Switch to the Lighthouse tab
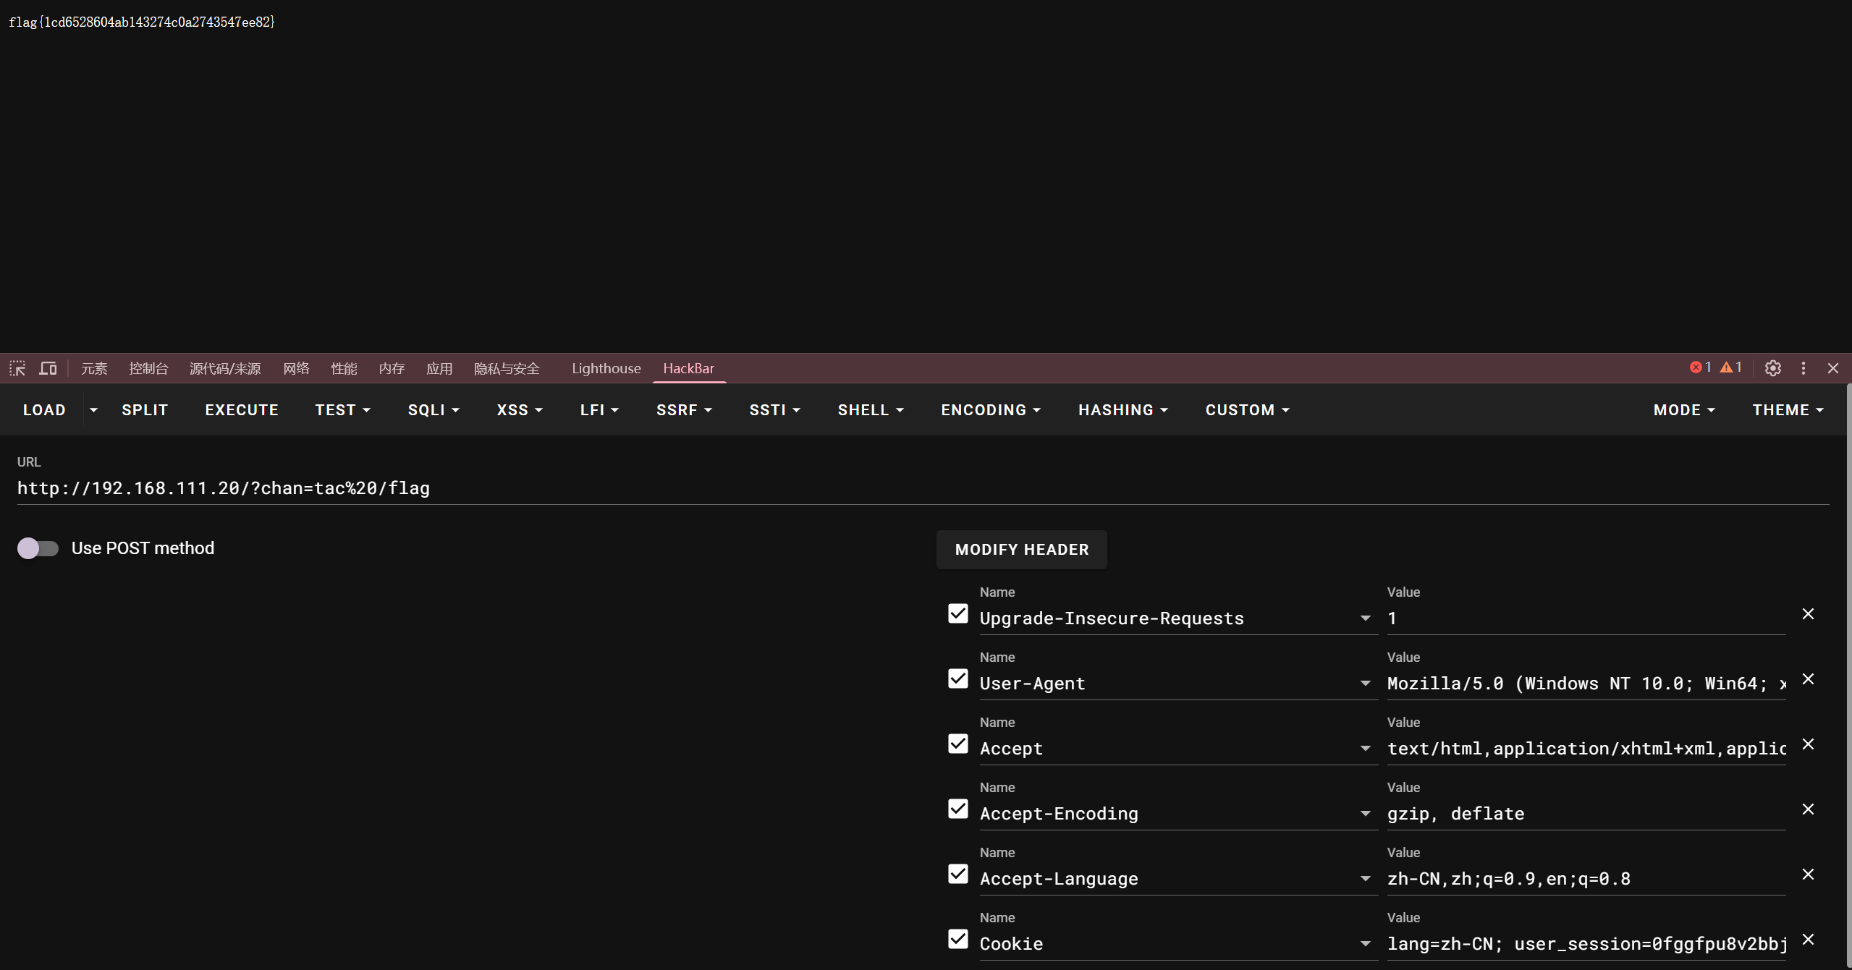Image resolution: width=1852 pixels, height=970 pixels. point(606,368)
